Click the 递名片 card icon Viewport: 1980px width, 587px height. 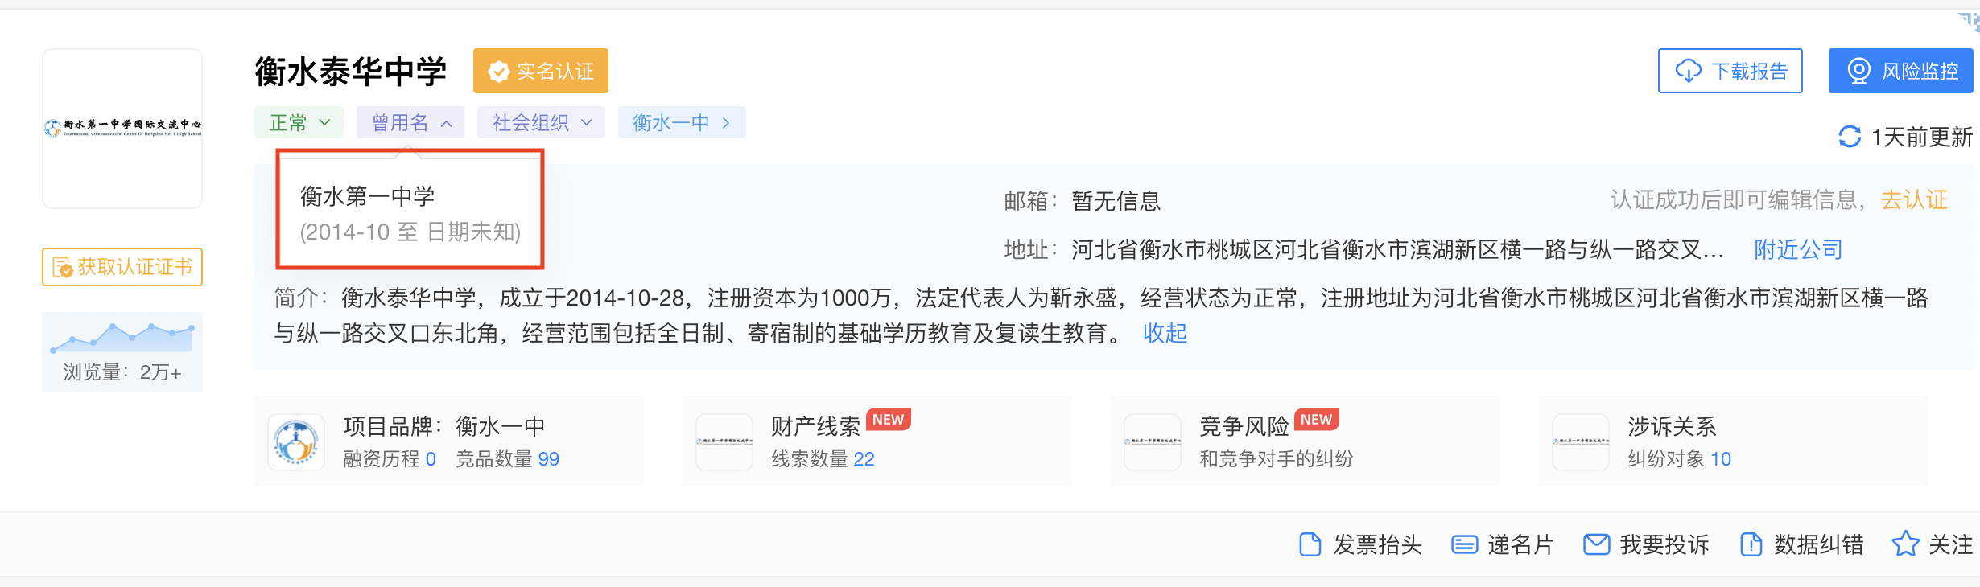click(1464, 545)
